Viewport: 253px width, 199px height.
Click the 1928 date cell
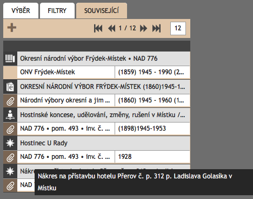(x=152, y=157)
